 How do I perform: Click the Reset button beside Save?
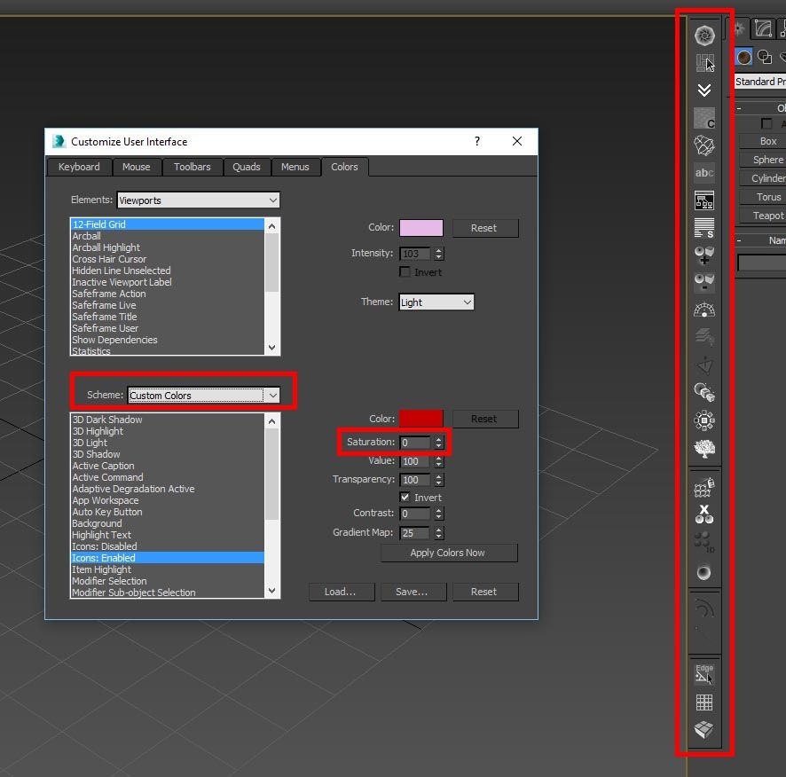tap(485, 592)
